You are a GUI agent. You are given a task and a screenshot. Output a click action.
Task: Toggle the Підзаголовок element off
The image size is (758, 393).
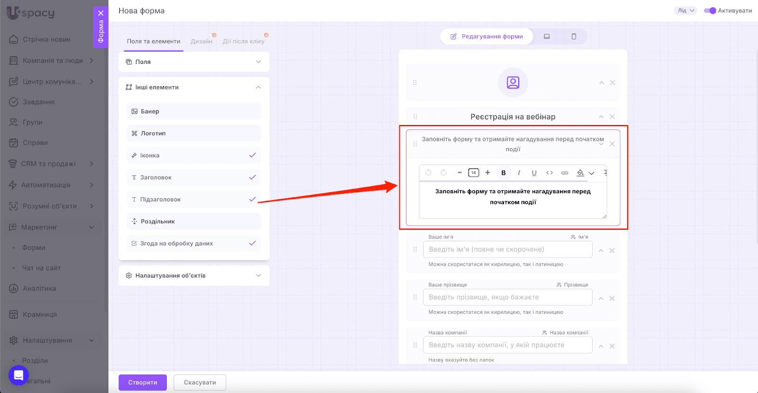pyautogui.click(x=253, y=199)
